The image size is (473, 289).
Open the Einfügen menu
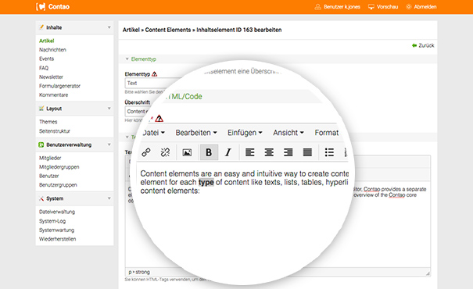click(x=245, y=133)
